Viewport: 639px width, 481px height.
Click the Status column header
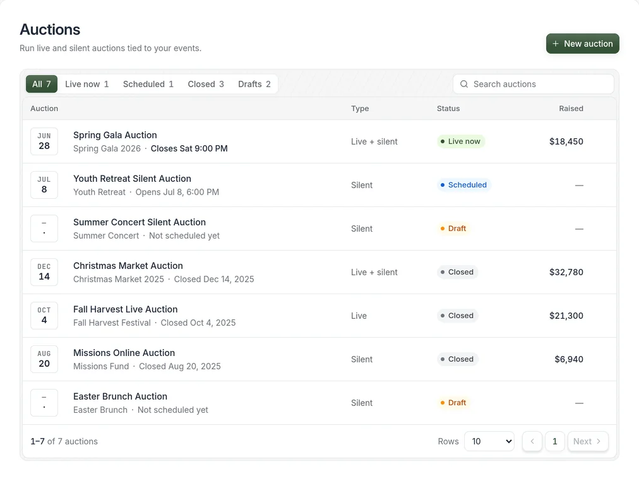point(448,109)
